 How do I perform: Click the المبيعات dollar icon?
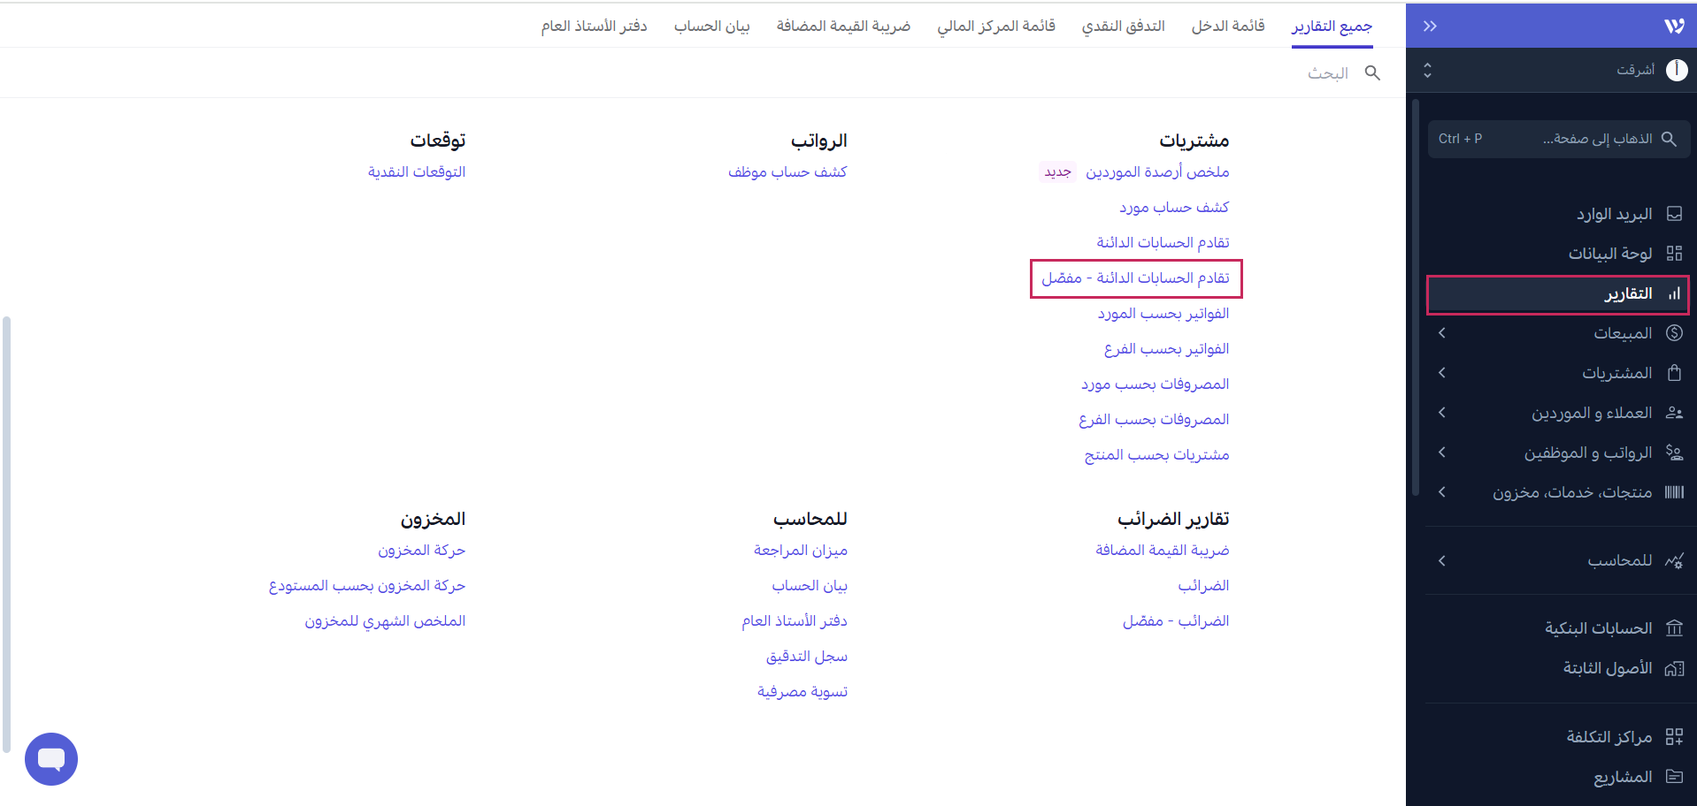tap(1674, 333)
